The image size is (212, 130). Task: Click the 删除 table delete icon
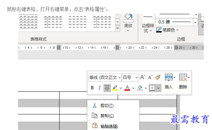pos(183,78)
